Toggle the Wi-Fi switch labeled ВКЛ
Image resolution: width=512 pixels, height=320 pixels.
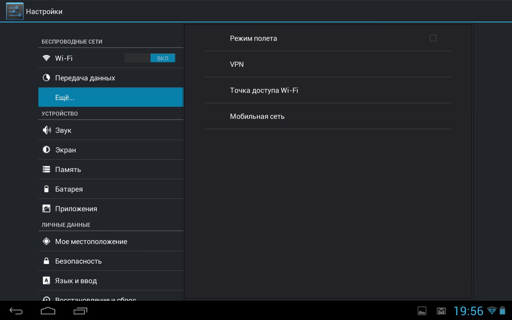150,58
